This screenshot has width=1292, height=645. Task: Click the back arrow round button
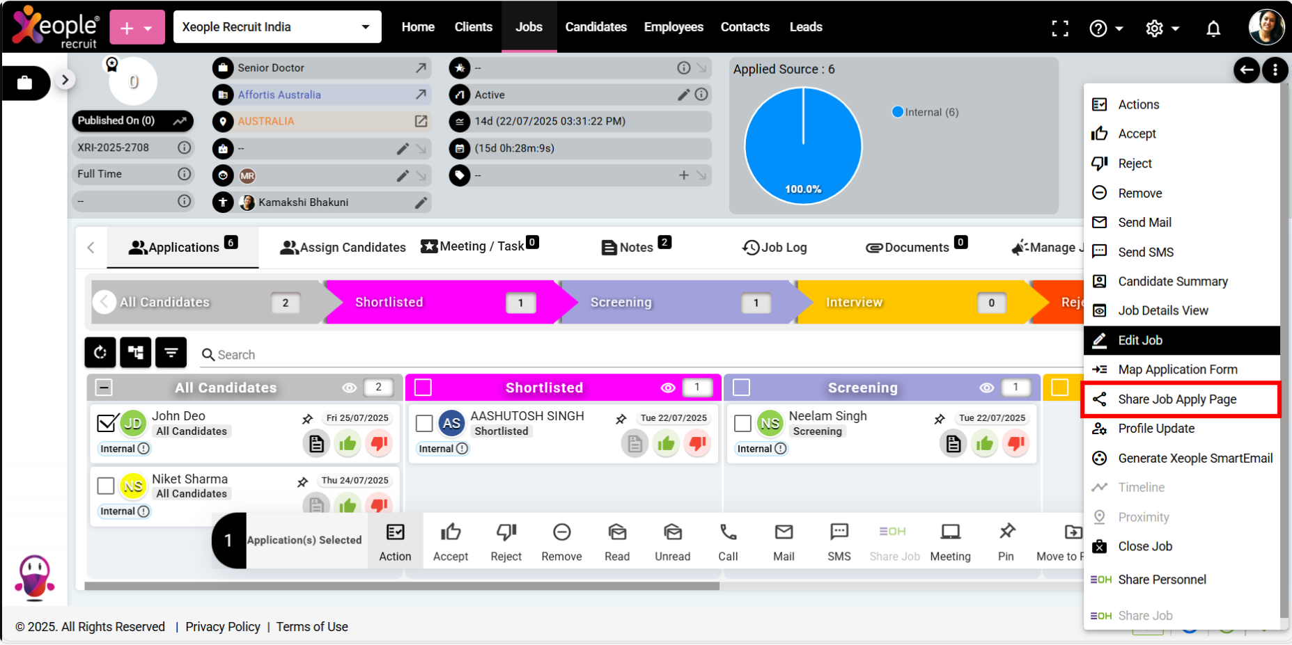[x=1247, y=70]
